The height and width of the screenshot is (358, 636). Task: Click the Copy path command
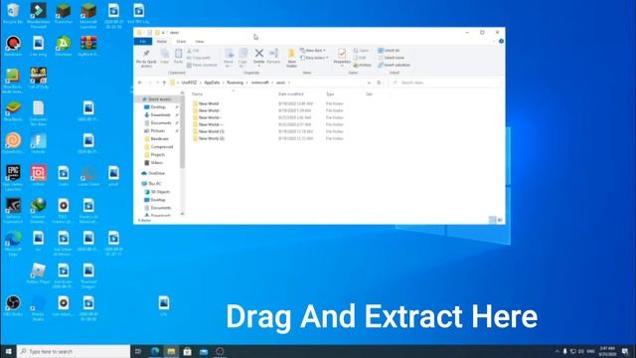click(x=199, y=58)
